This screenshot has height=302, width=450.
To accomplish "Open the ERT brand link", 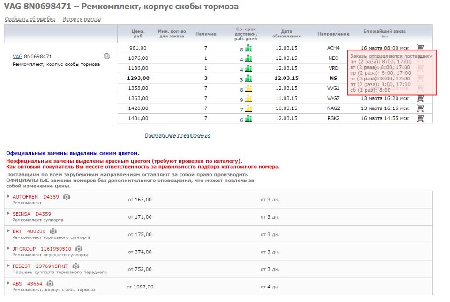I will point(17,231).
